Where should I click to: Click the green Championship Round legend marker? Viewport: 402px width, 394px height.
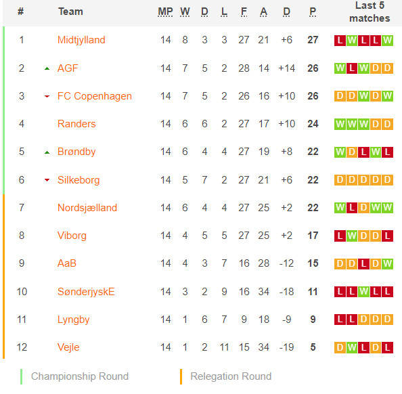(21, 376)
